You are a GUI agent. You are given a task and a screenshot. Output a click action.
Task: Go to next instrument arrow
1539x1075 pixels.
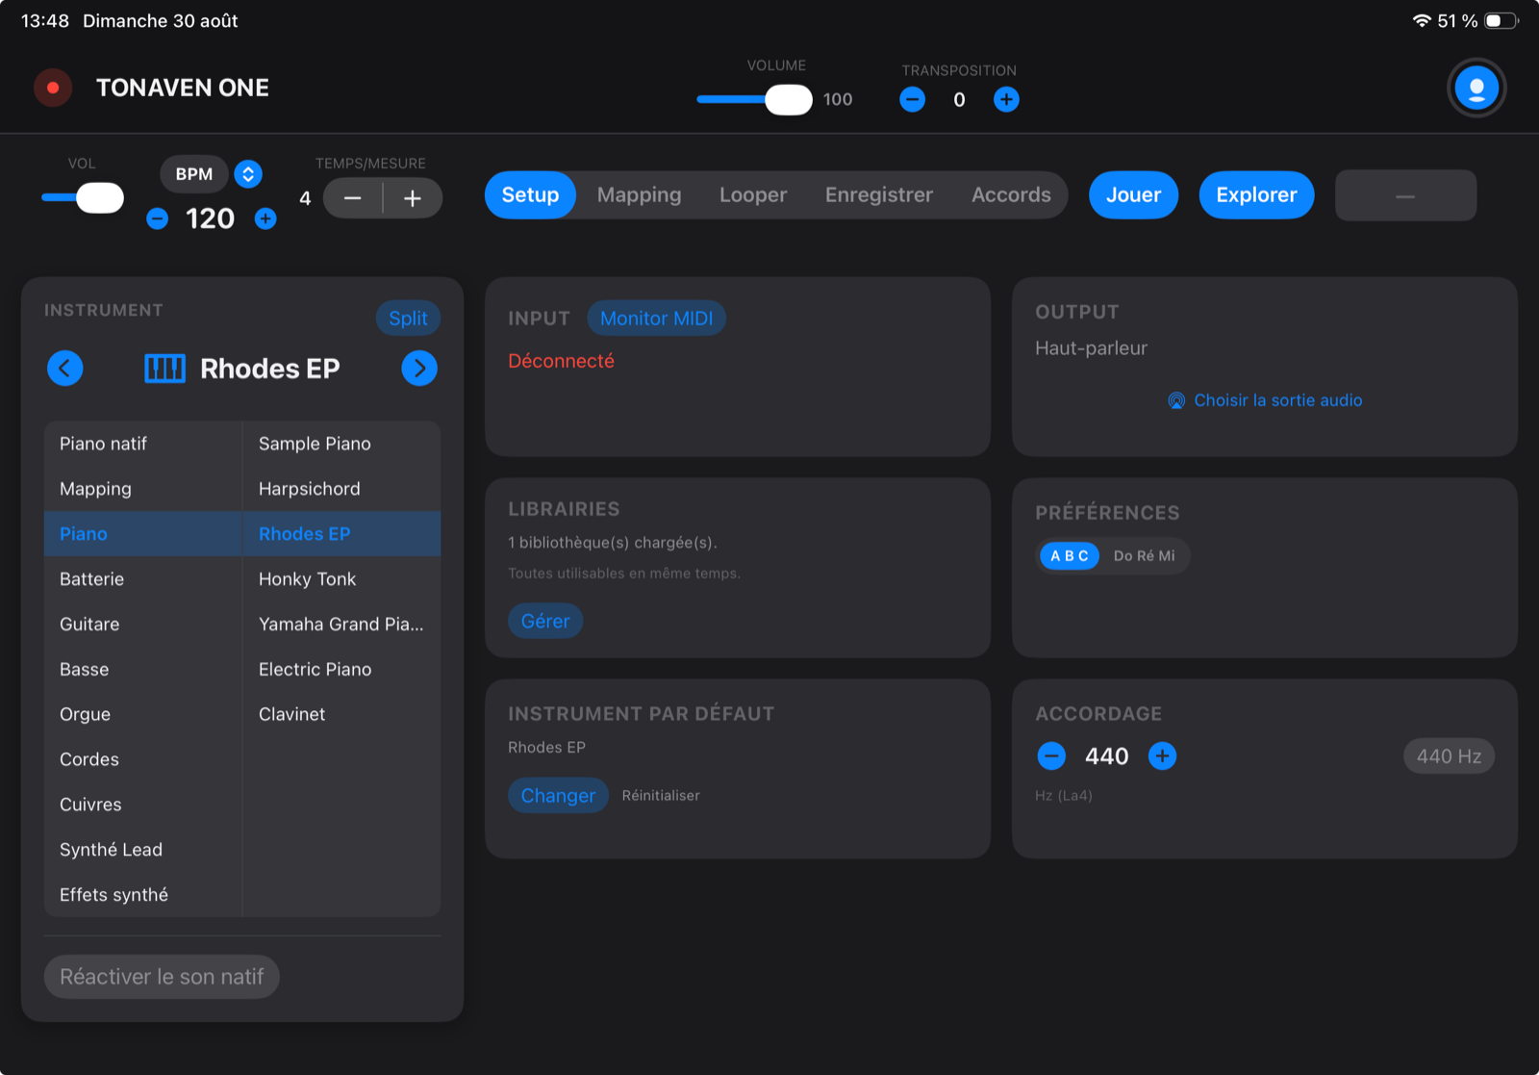[419, 368]
